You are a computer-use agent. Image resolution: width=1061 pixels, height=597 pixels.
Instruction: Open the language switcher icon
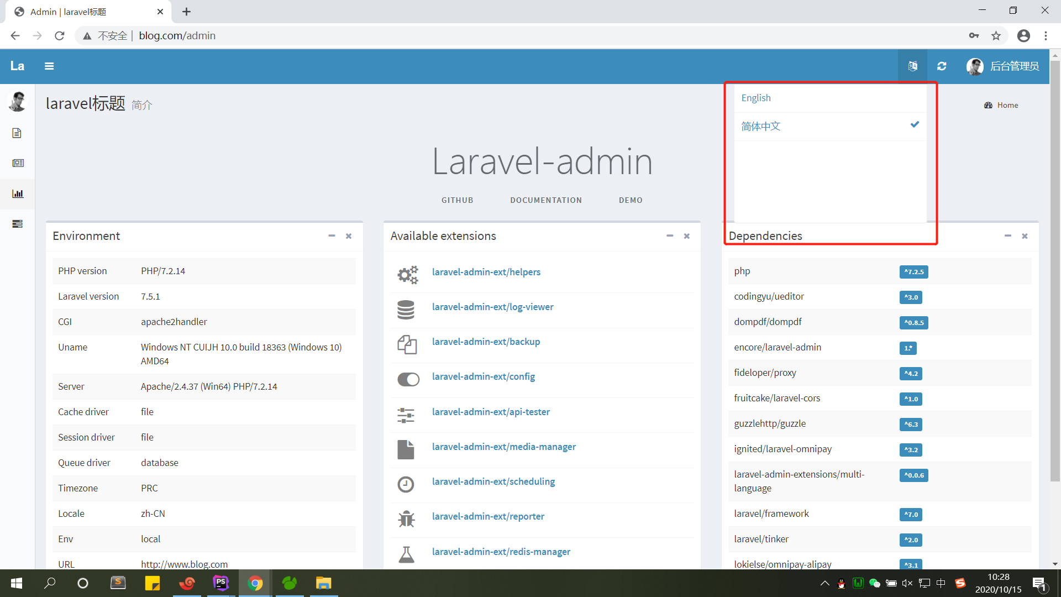point(912,66)
